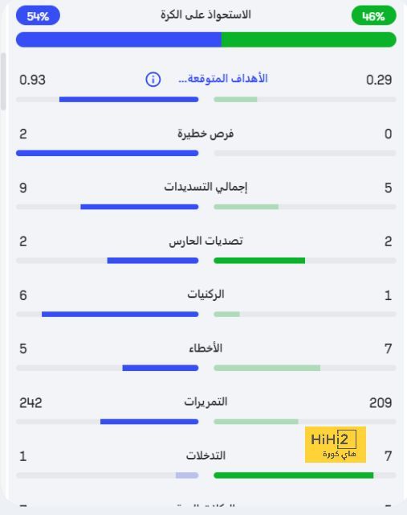Click the expected goals info icon
407x515 pixels.
tap(153, 80)
